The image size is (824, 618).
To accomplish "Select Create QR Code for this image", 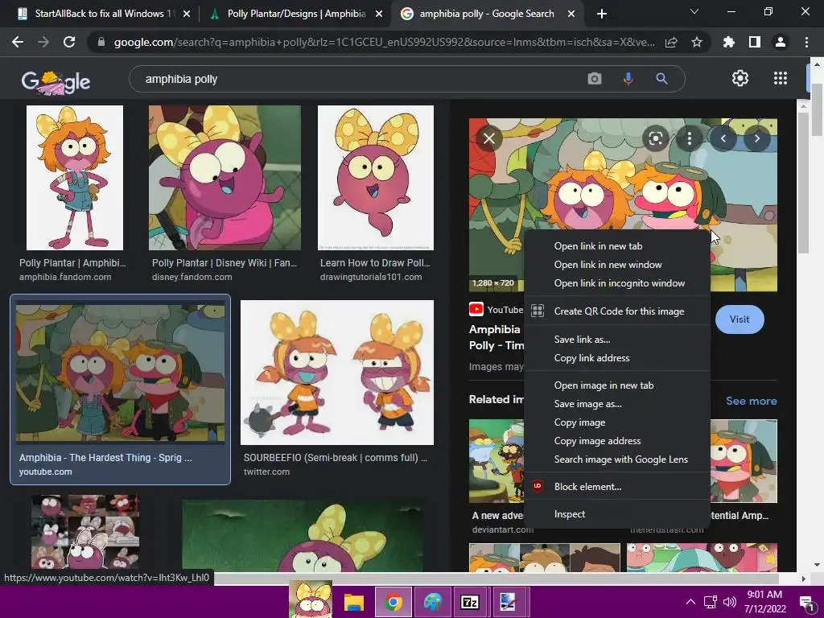I will tap(617, 311).
